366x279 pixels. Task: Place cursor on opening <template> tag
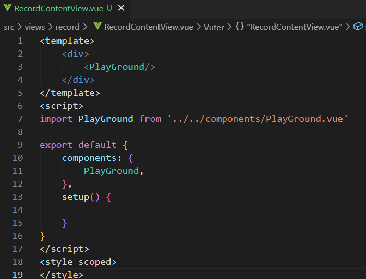tap(67, 41)
